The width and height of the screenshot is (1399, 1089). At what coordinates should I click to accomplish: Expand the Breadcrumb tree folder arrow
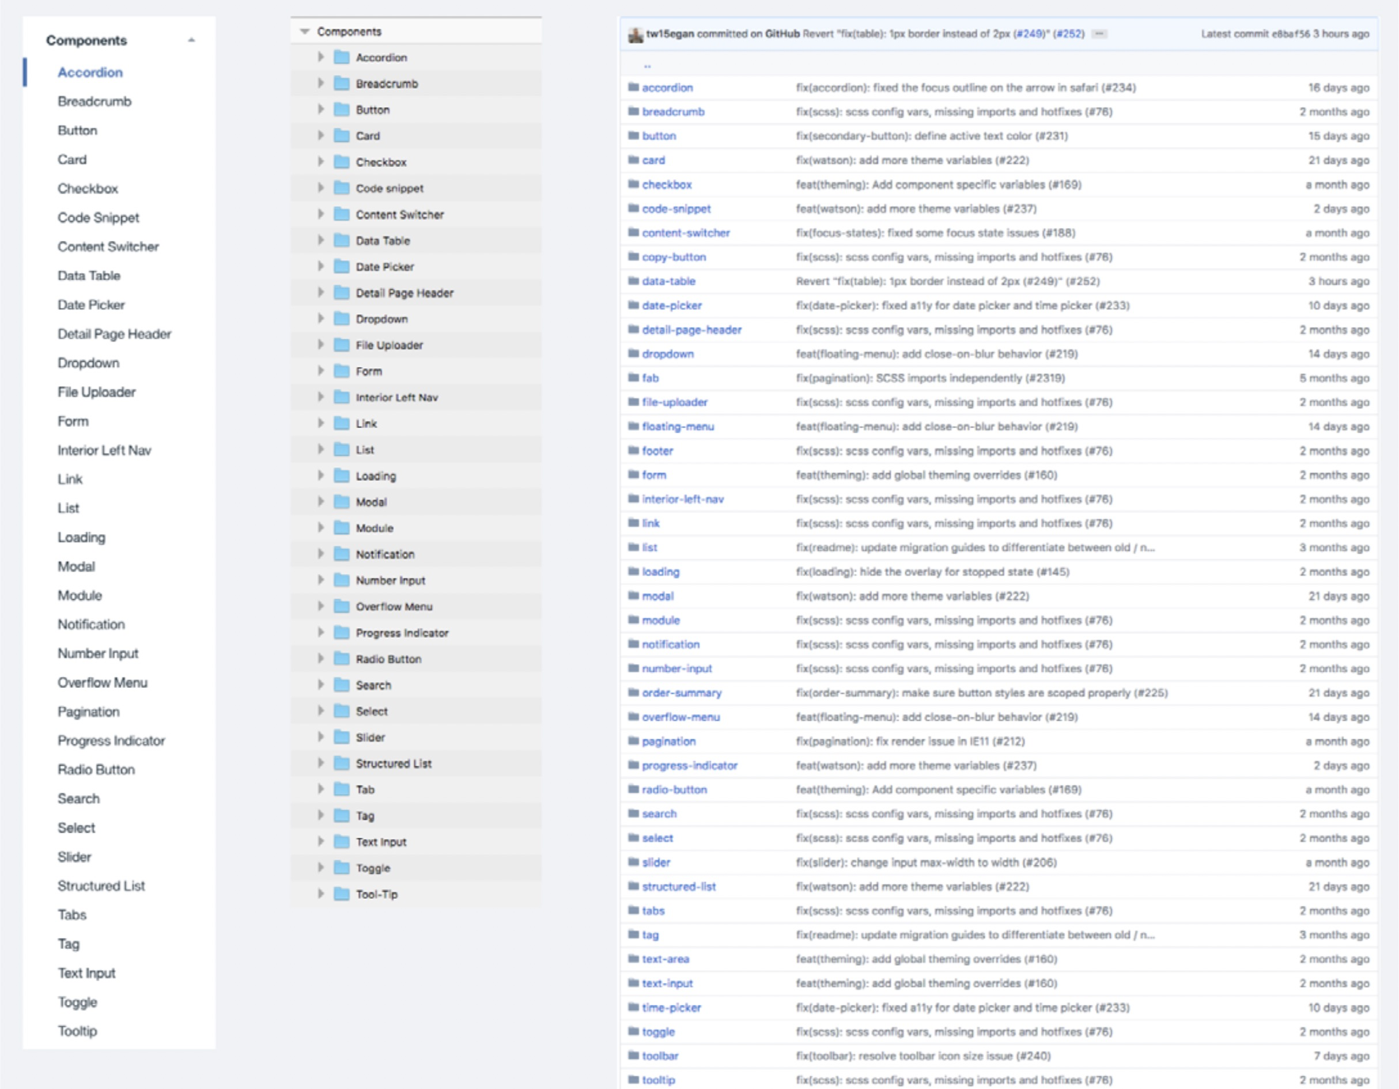[321, 84]
